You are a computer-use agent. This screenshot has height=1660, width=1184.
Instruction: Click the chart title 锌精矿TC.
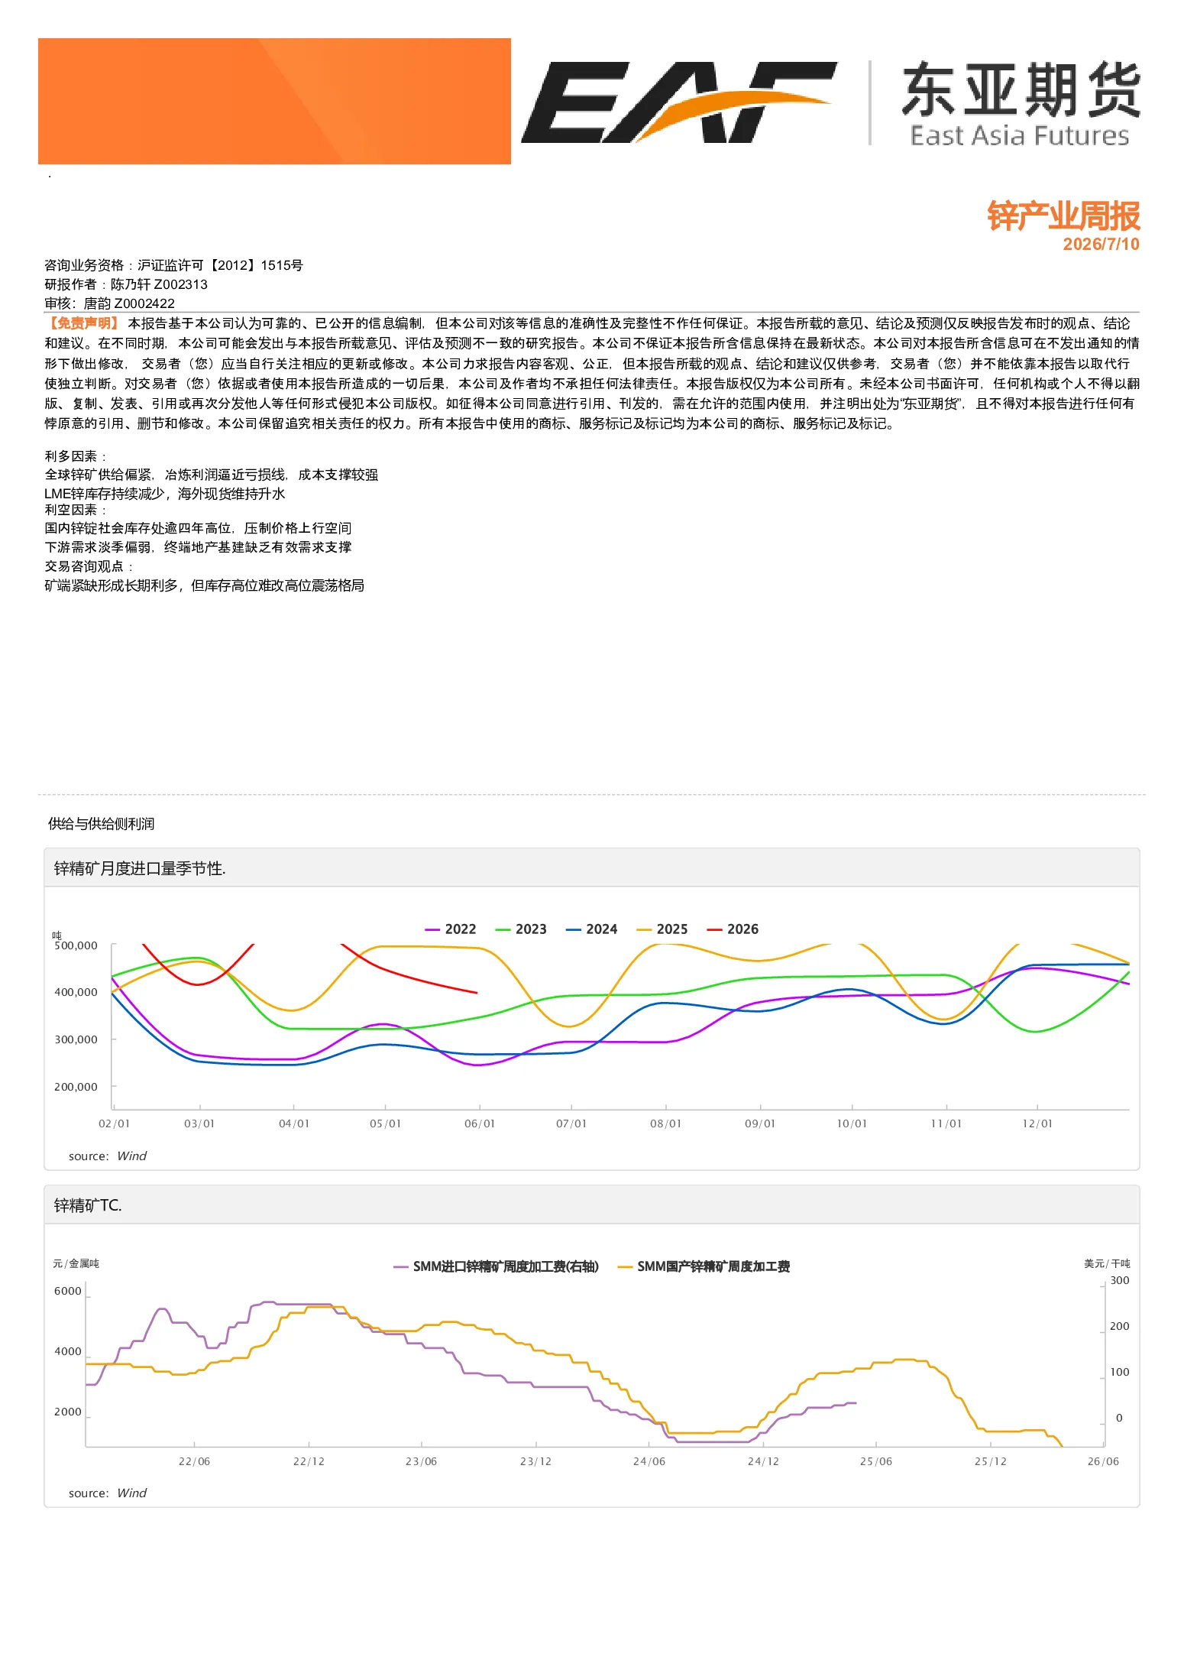[88, 1205]
